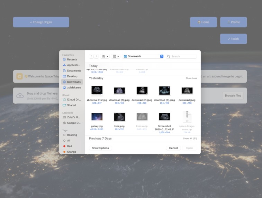Go forward with the right chevron

pyautogui.click(x=96, y=56)
